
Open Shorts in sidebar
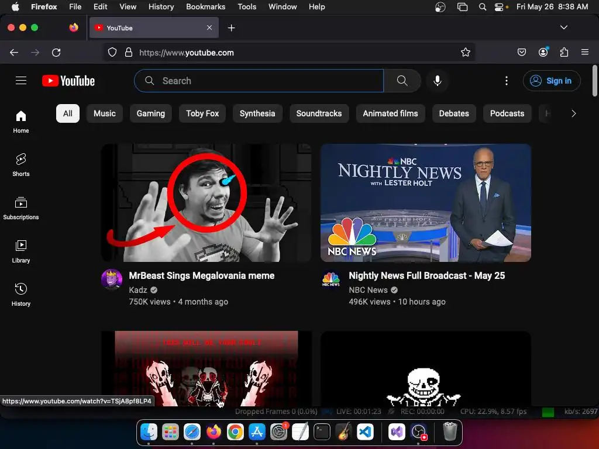click(21, 165)
